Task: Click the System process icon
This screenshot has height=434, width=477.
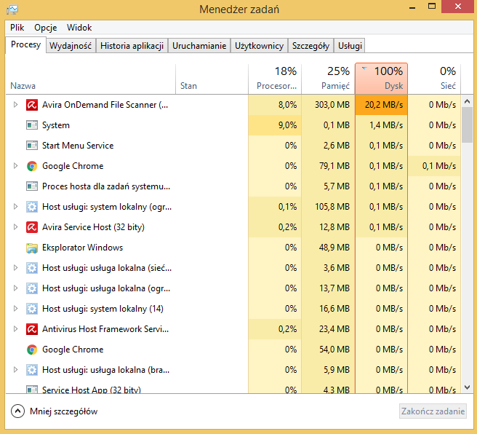Action: (32, 125)
